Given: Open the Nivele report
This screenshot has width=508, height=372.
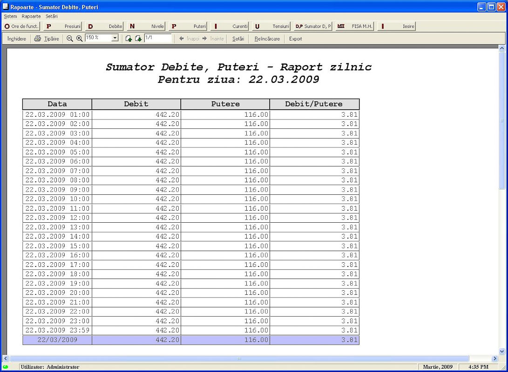Looking at the screenshot, I should 146,27.
